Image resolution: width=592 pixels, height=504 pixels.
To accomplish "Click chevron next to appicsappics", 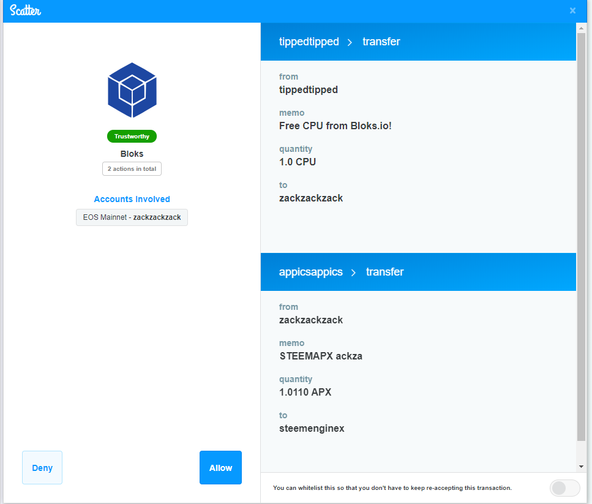I will (353, 273).
